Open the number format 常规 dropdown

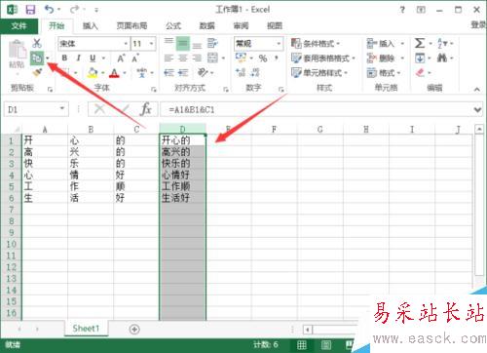279,44
